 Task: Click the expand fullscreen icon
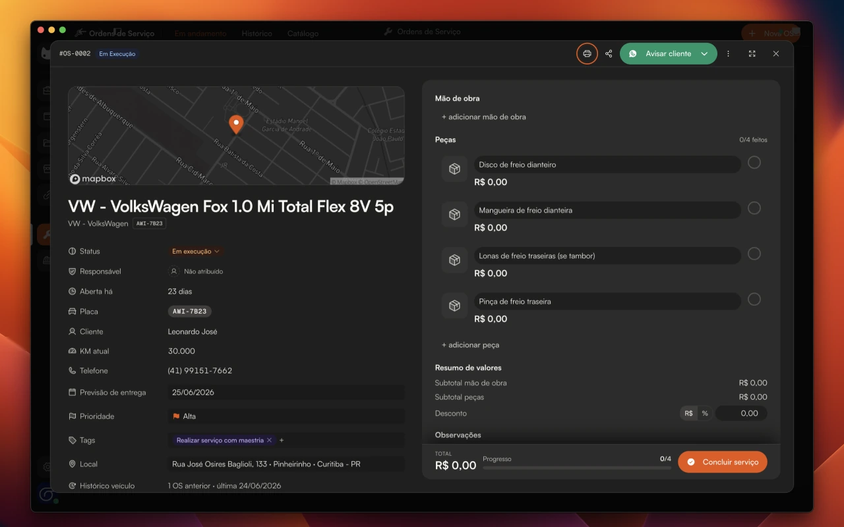pyautogui.click(x=752, y=53)
